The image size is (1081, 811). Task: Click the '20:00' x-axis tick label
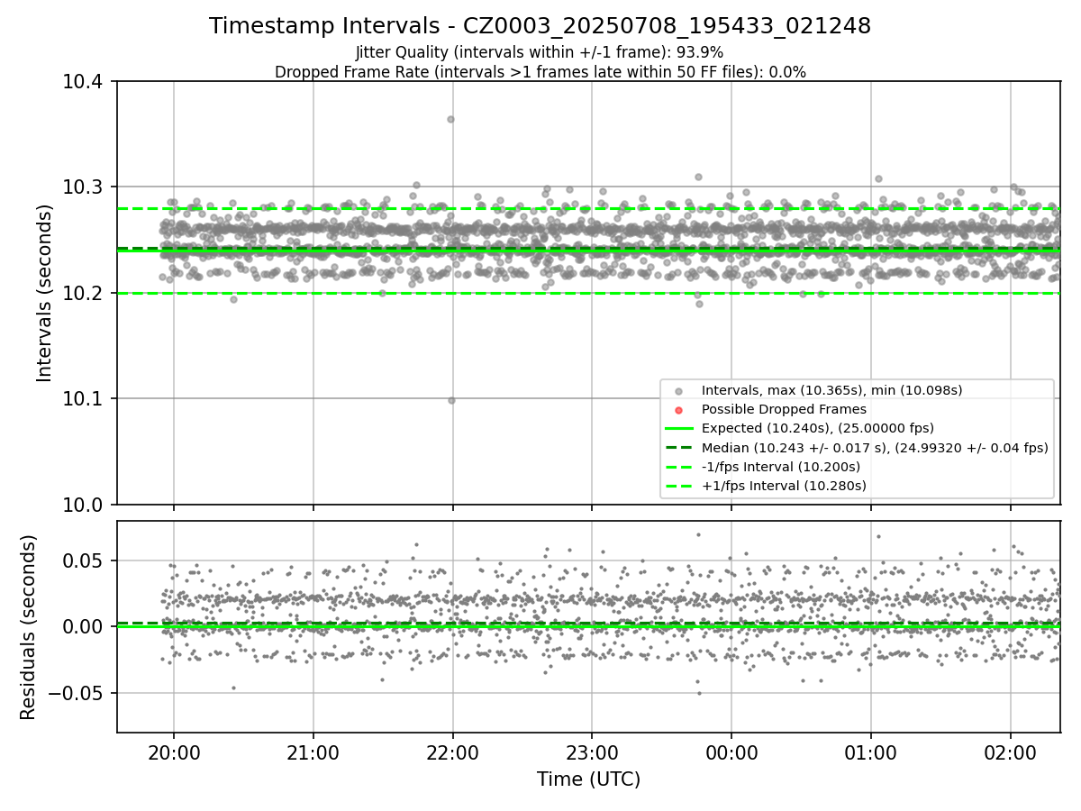tap(174, 752)
